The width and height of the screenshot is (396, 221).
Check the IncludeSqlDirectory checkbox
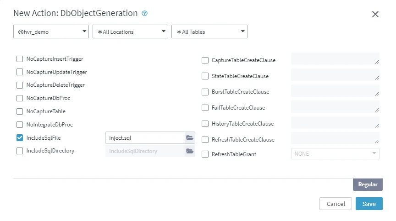click(20, 151)
